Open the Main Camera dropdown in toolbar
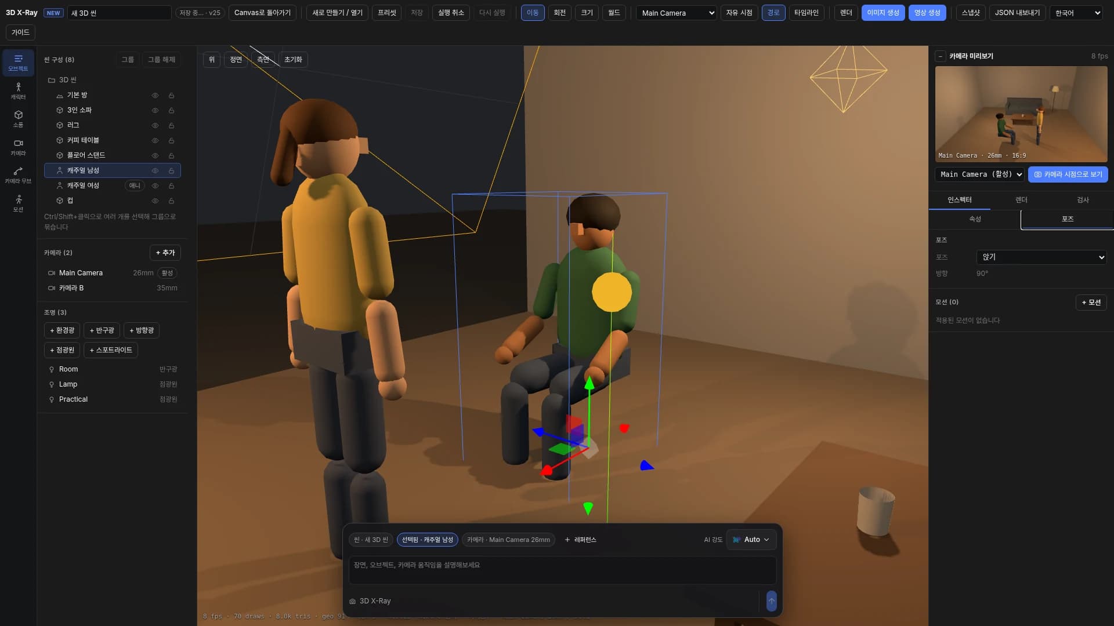 [x=677, y=13]
